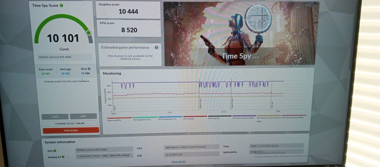Toggle CPU Clock Frequency chart legend
This screenshot has width=380, height=167.
click(x=244, y=117)
